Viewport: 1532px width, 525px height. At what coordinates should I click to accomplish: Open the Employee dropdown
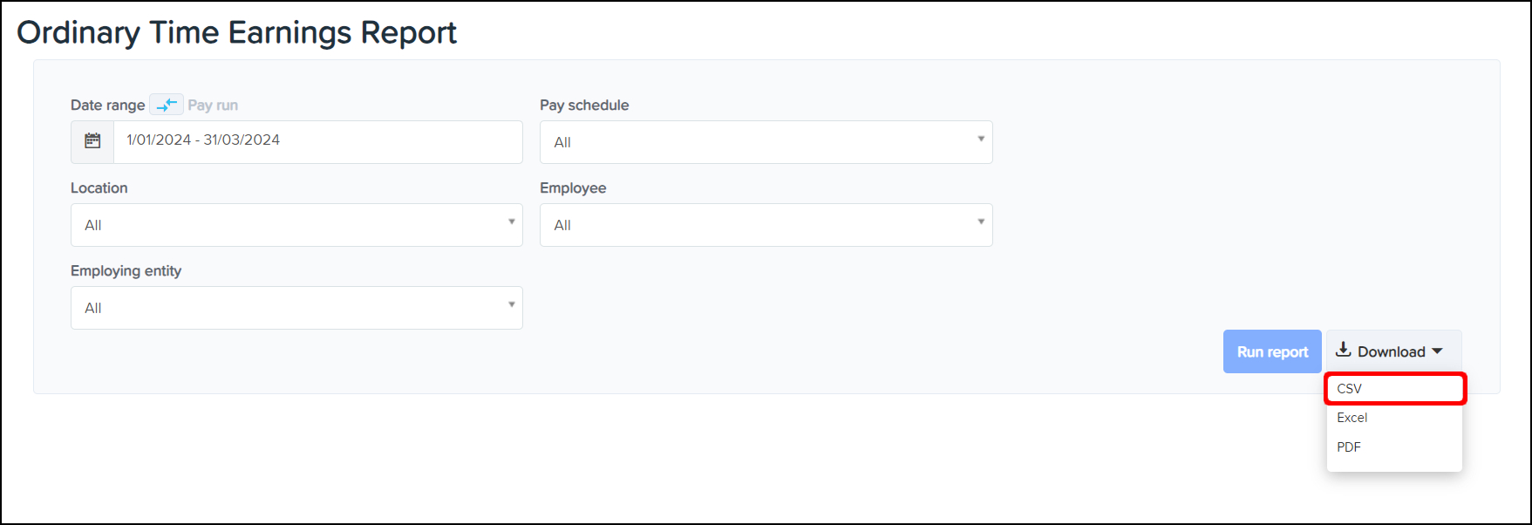pos(766,225)
